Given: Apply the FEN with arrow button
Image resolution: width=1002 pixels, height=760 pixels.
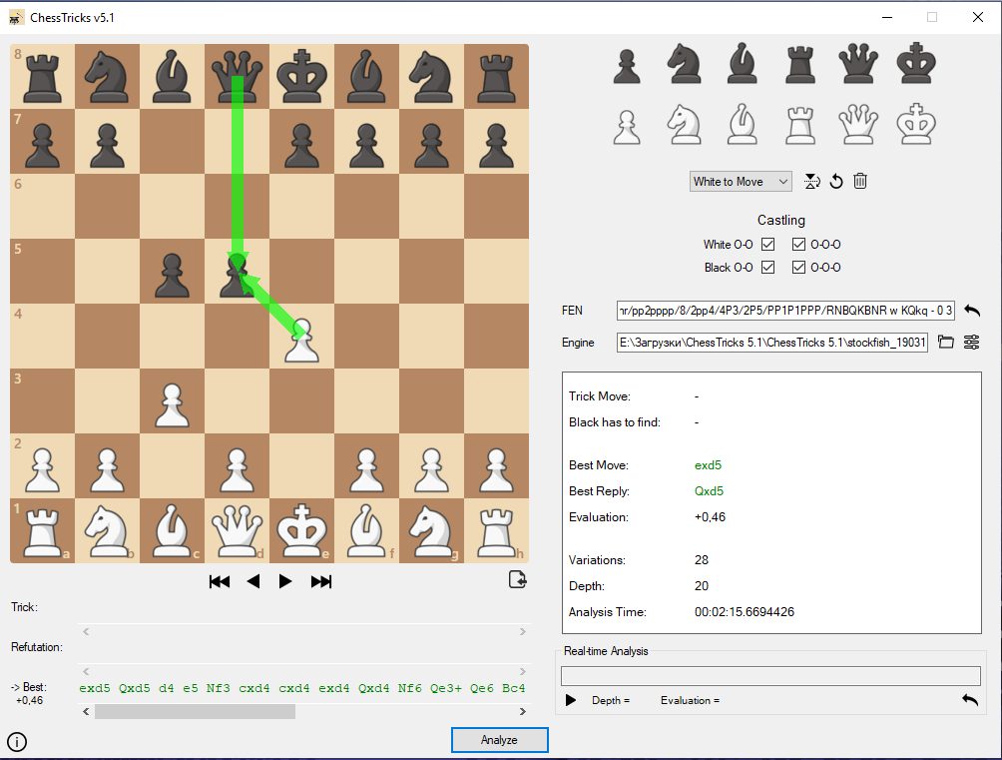Looking at the screenshot, I should pyautogui.click(x=972, y=312).
